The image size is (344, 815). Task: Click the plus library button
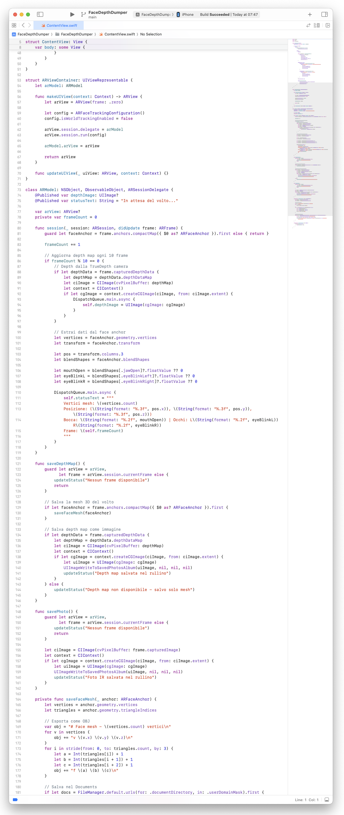310,15
